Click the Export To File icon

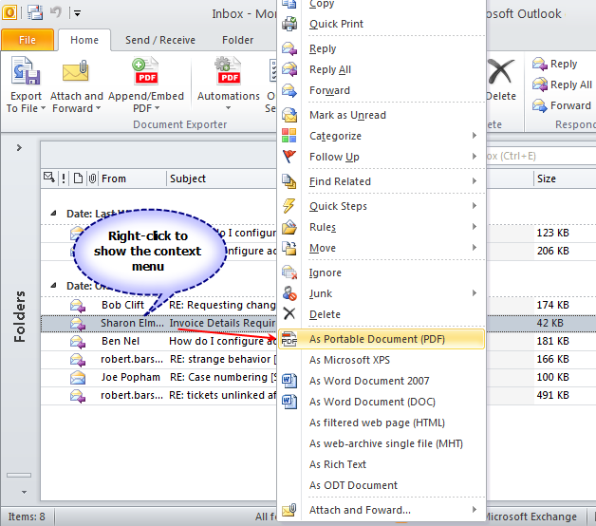click(26, 70)
